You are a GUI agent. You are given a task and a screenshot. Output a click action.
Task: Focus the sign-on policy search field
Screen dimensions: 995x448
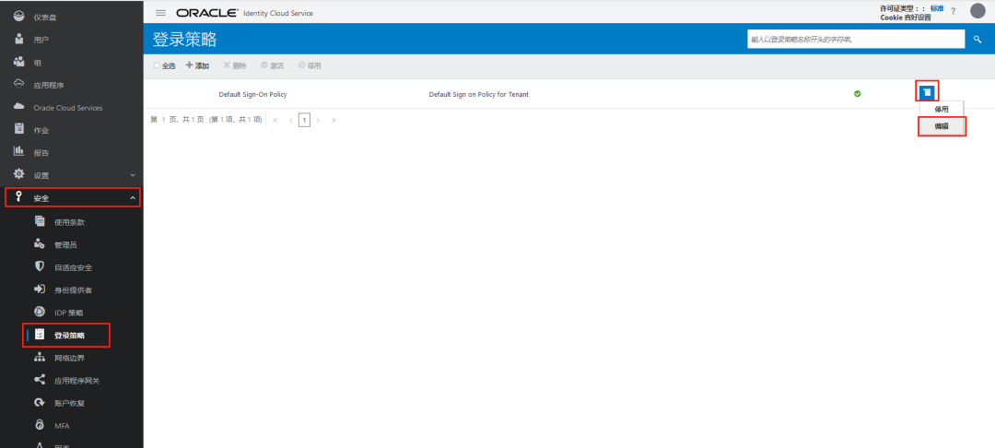(x=856, y=40)
